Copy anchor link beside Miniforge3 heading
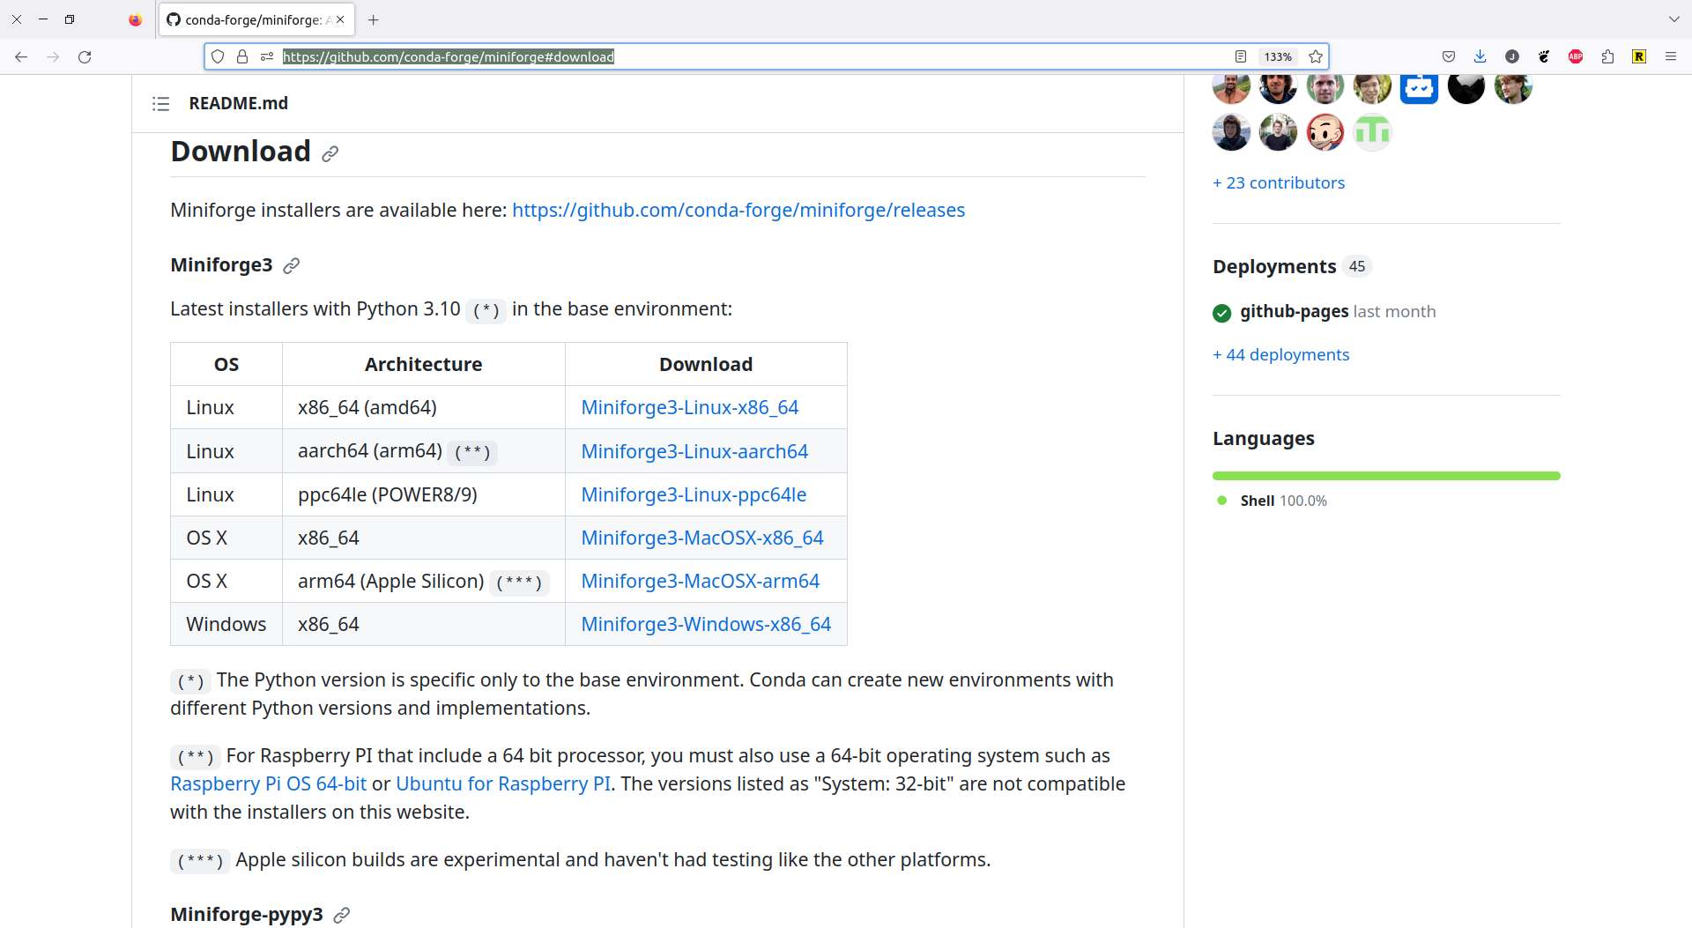The height and width of the screenshot is (928, 1692). [292, 266]
